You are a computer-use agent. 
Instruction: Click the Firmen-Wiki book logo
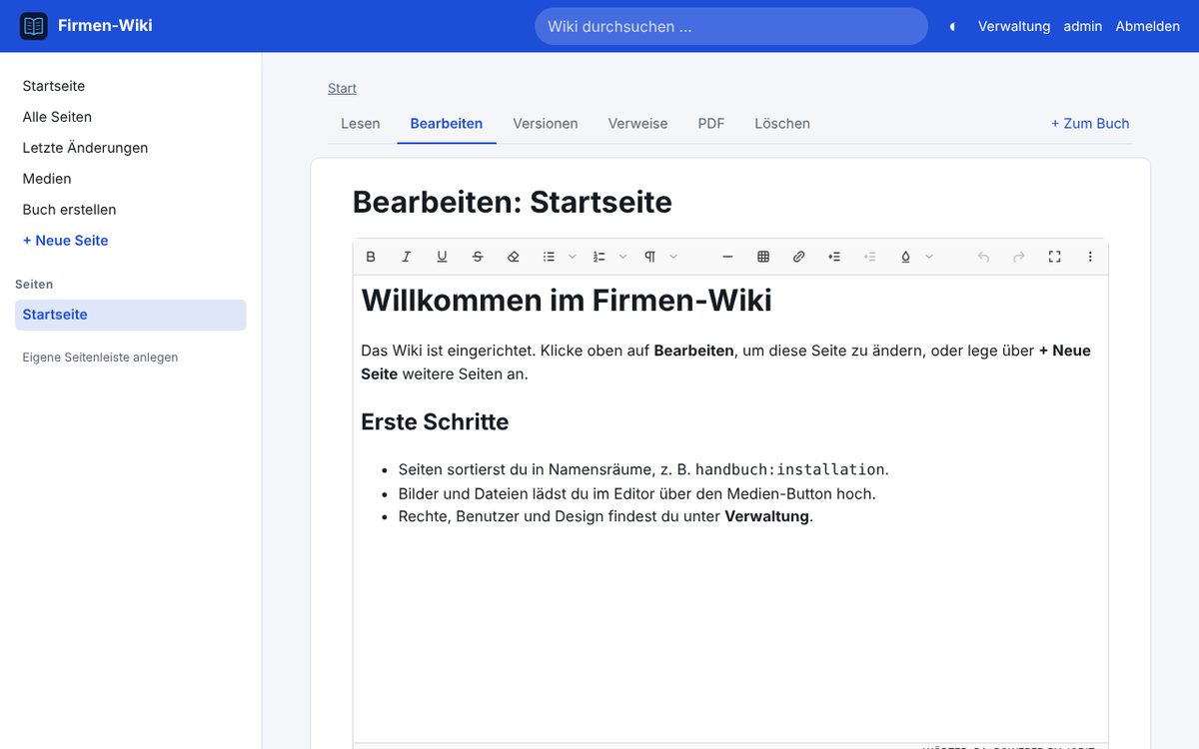[x=34, y=26]
